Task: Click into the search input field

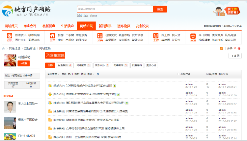Action: 115,9
